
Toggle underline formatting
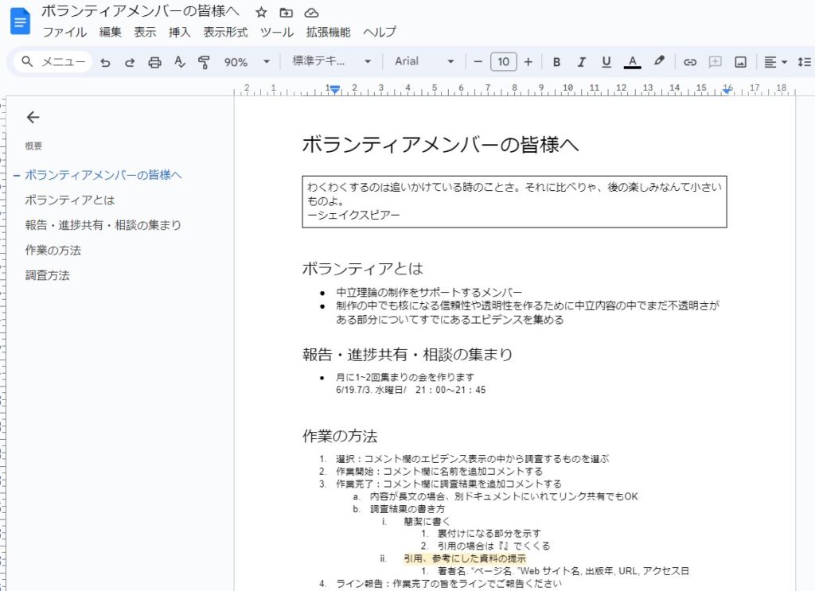click(x=606, y=62)
